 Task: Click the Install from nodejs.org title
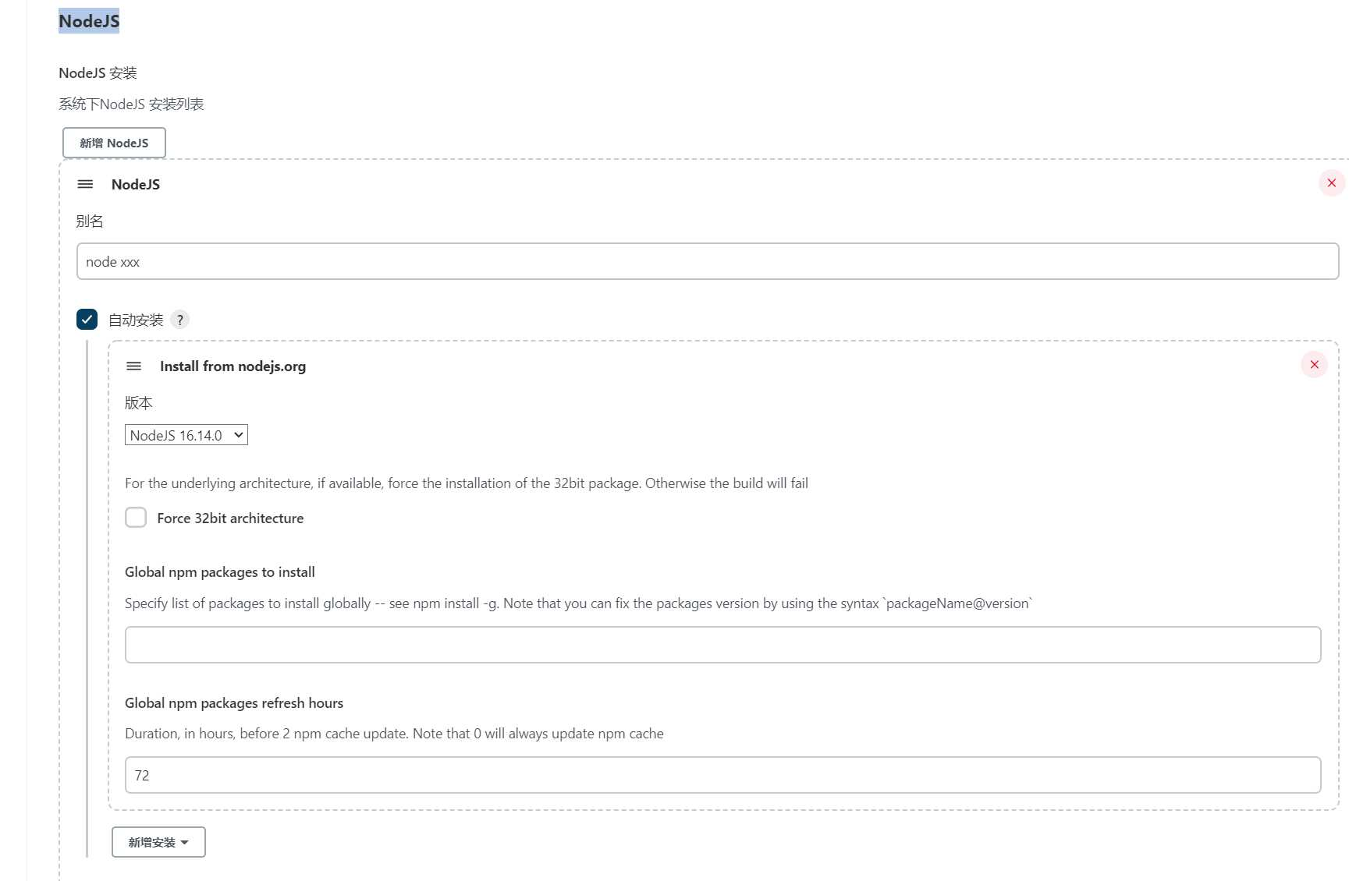tap(233, 366)
